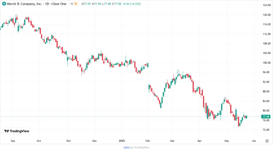Click the 96.00 price axis label

point(267,72)
